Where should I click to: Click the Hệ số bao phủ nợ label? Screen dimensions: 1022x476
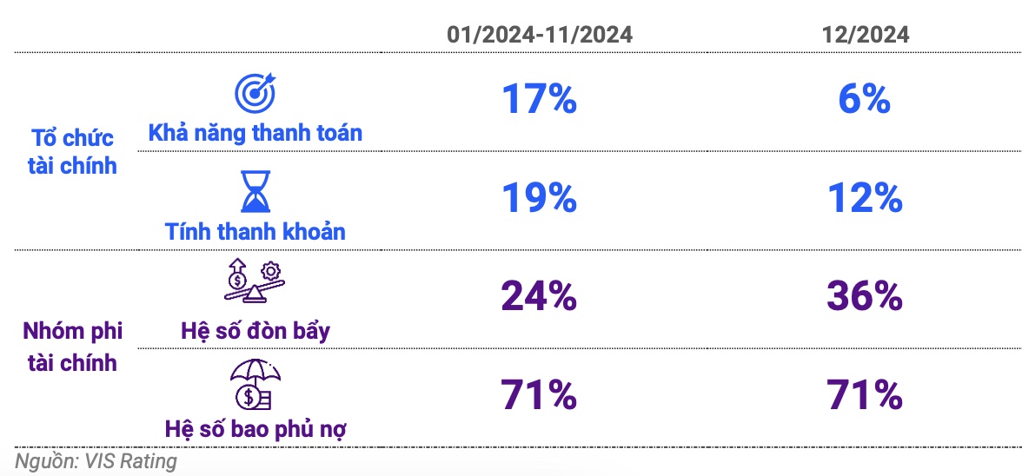coord(255,429)
